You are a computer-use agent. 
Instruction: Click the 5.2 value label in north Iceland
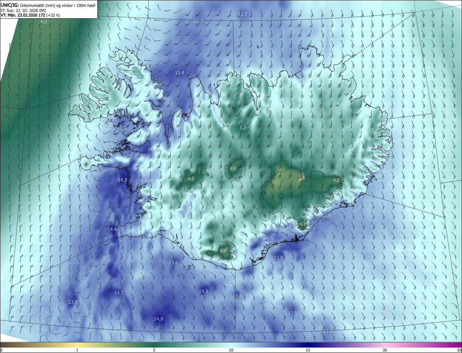click(x=243, y=128)
